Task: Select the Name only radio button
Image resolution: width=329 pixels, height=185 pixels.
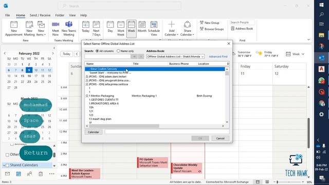Action: click(118, 51)
